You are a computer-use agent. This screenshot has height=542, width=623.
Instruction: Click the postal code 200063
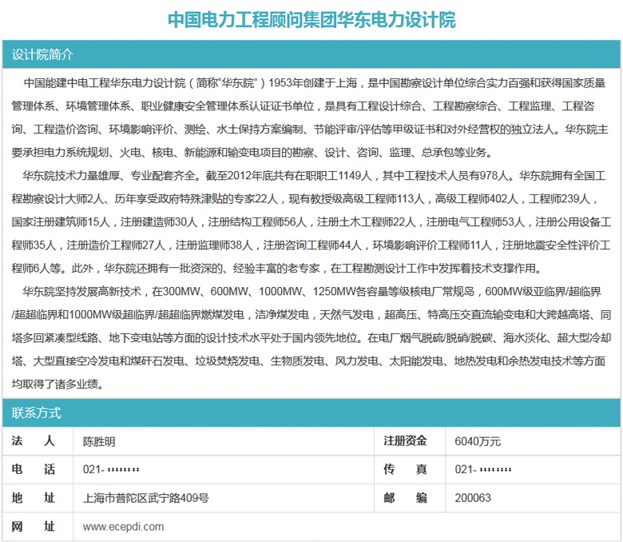click(x=473, y=498)
